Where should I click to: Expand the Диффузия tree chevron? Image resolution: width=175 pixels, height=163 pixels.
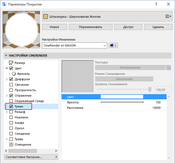(x=7, y=79)
